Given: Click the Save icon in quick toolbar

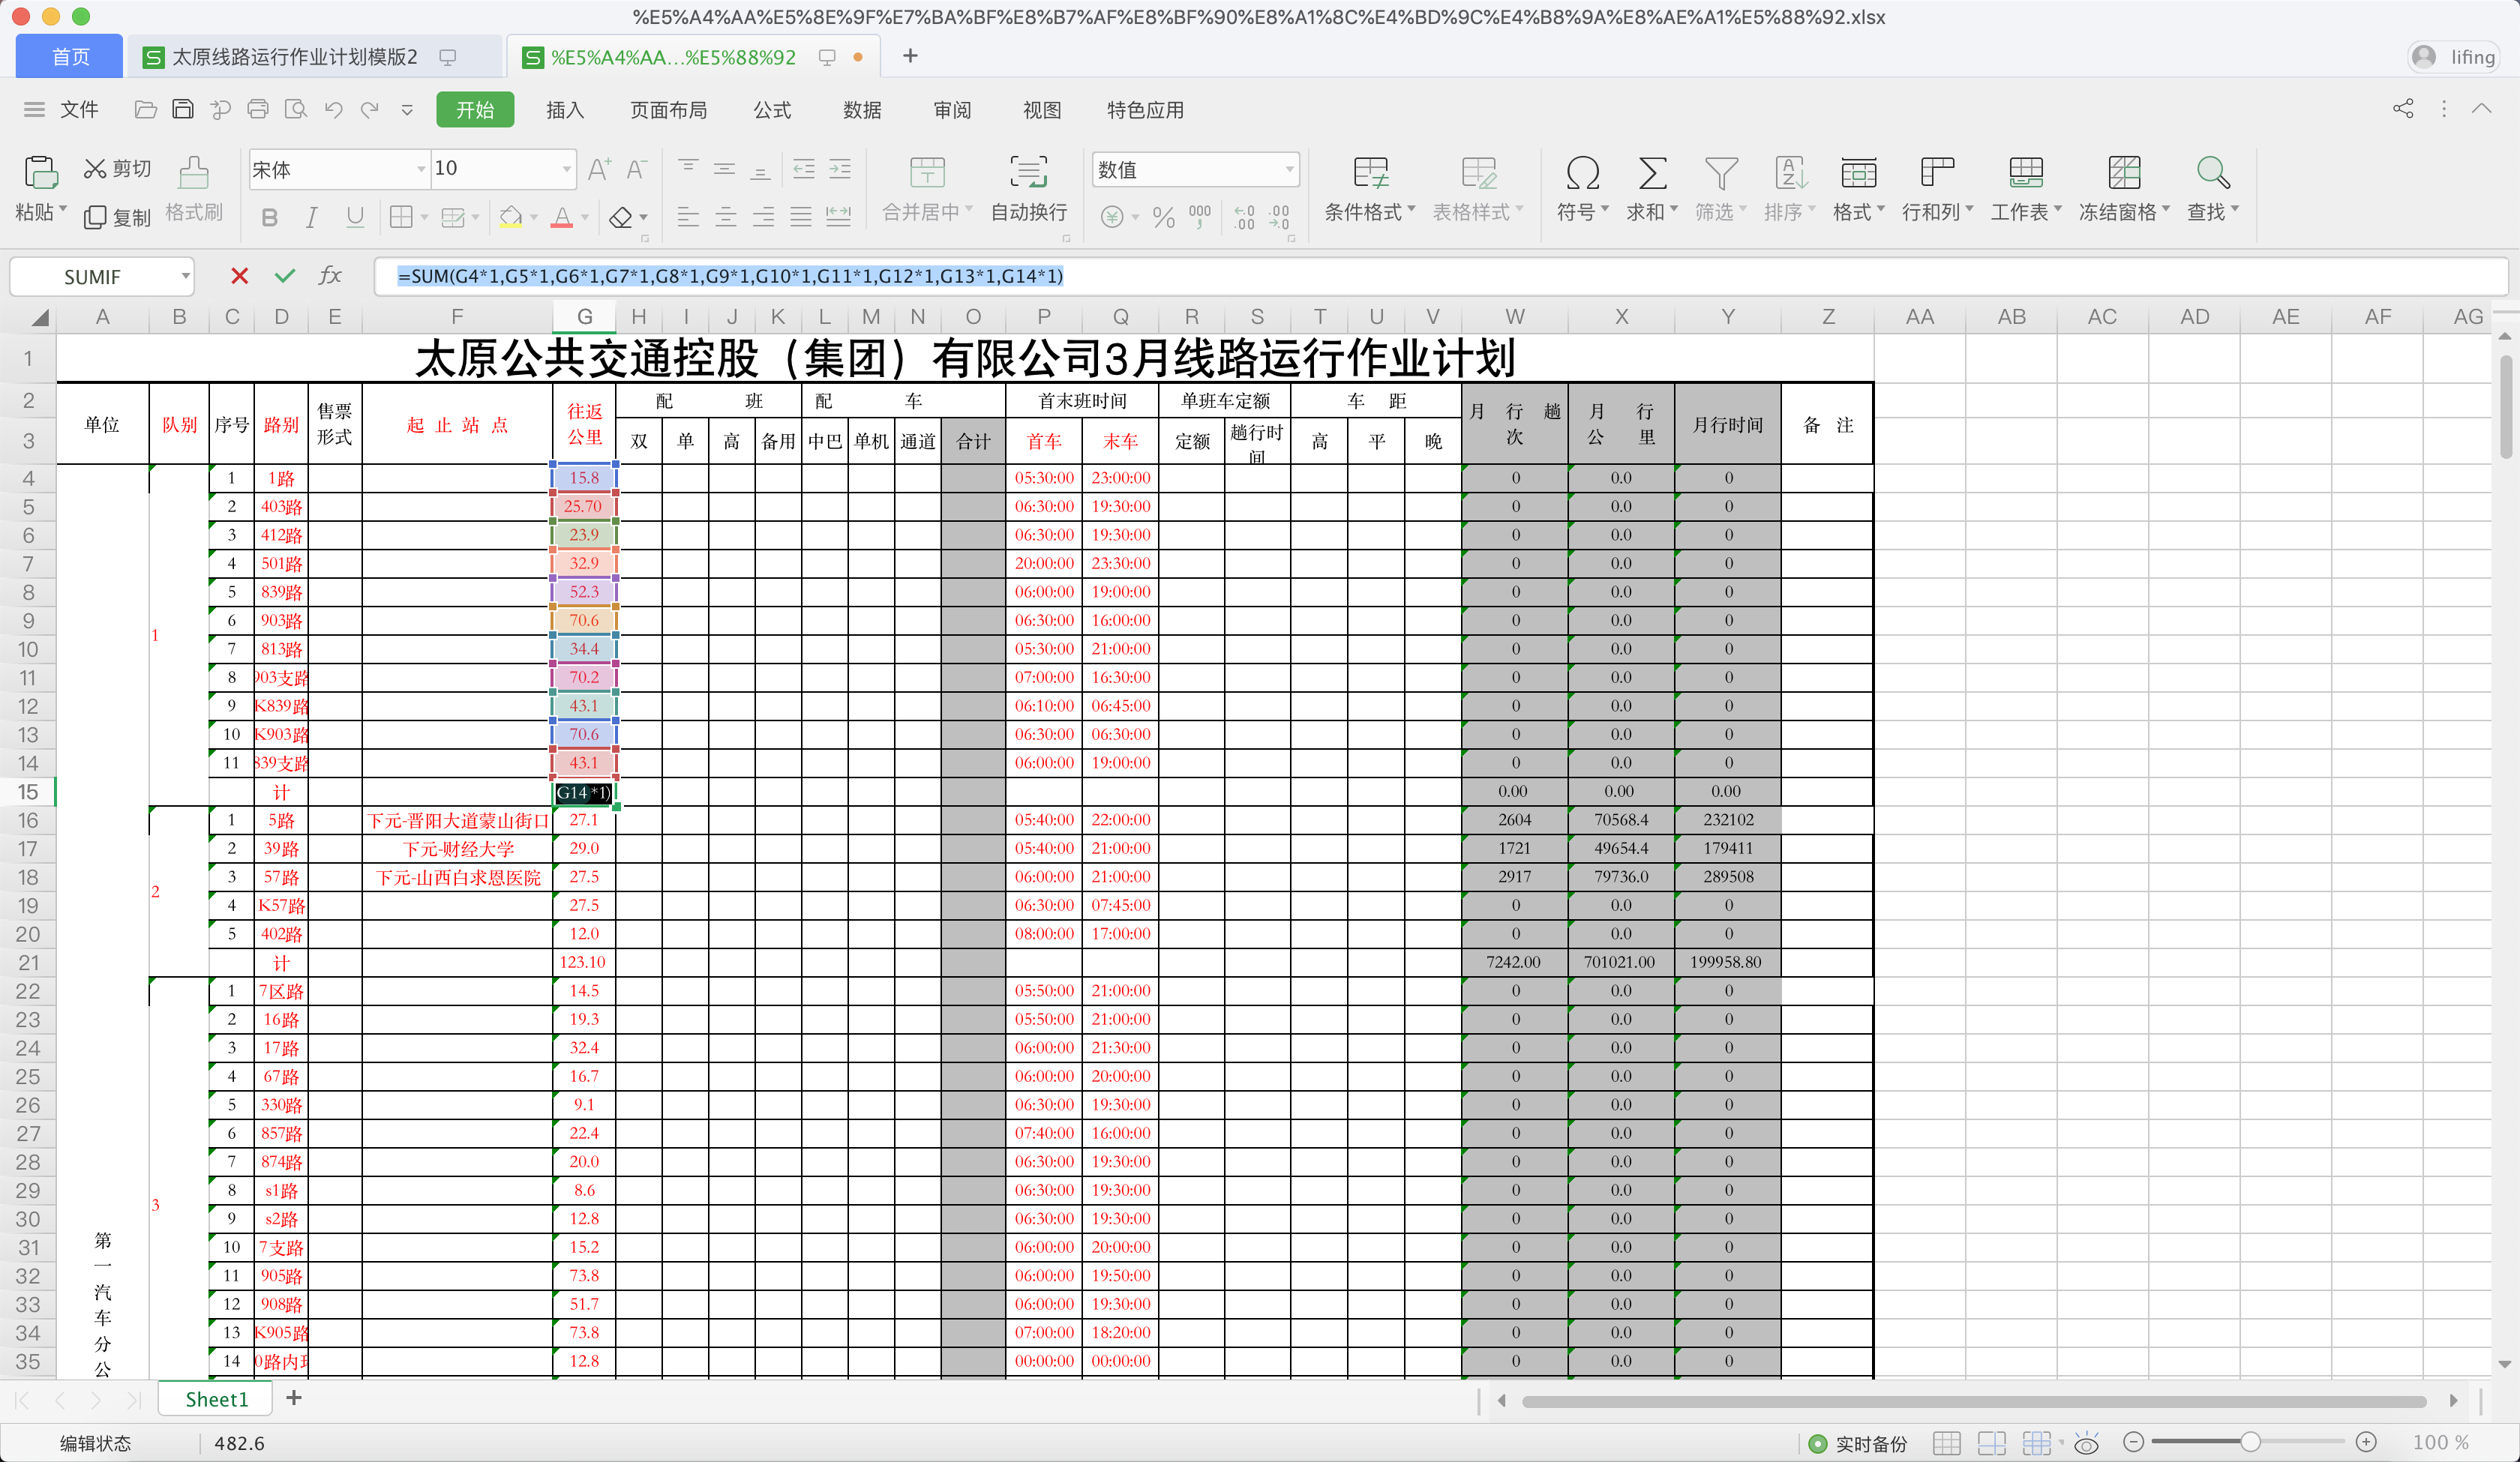Looking at the screenshot, I should click(182, 109).
